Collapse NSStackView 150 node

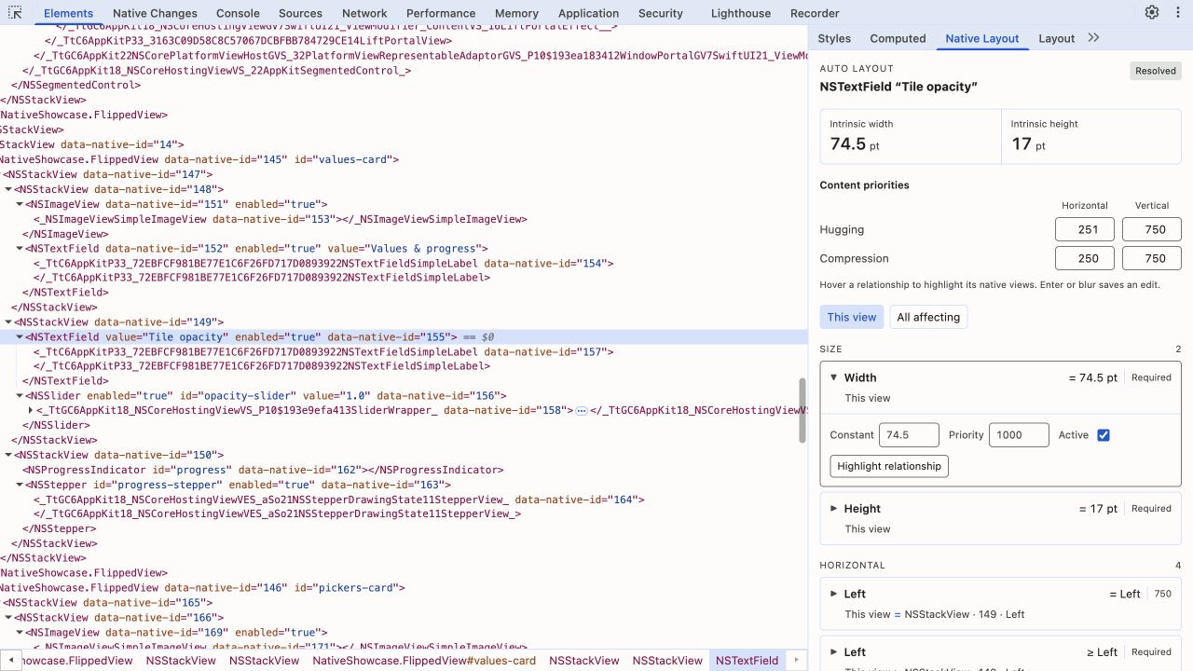[x=8, y=456]
